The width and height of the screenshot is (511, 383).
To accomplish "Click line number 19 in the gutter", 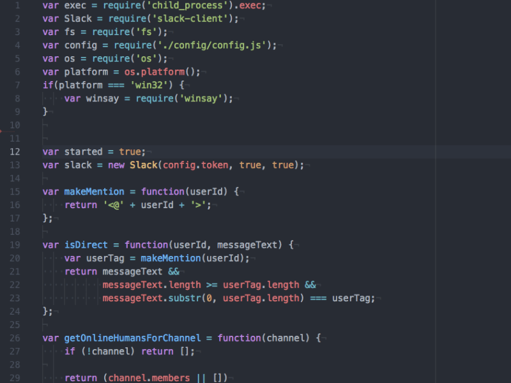I will [x=15, y=245].
